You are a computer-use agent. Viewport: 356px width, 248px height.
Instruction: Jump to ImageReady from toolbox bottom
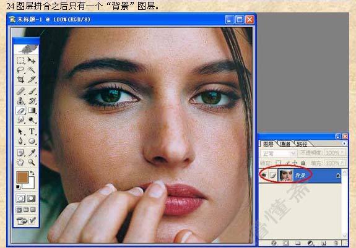tap(26, 220)
